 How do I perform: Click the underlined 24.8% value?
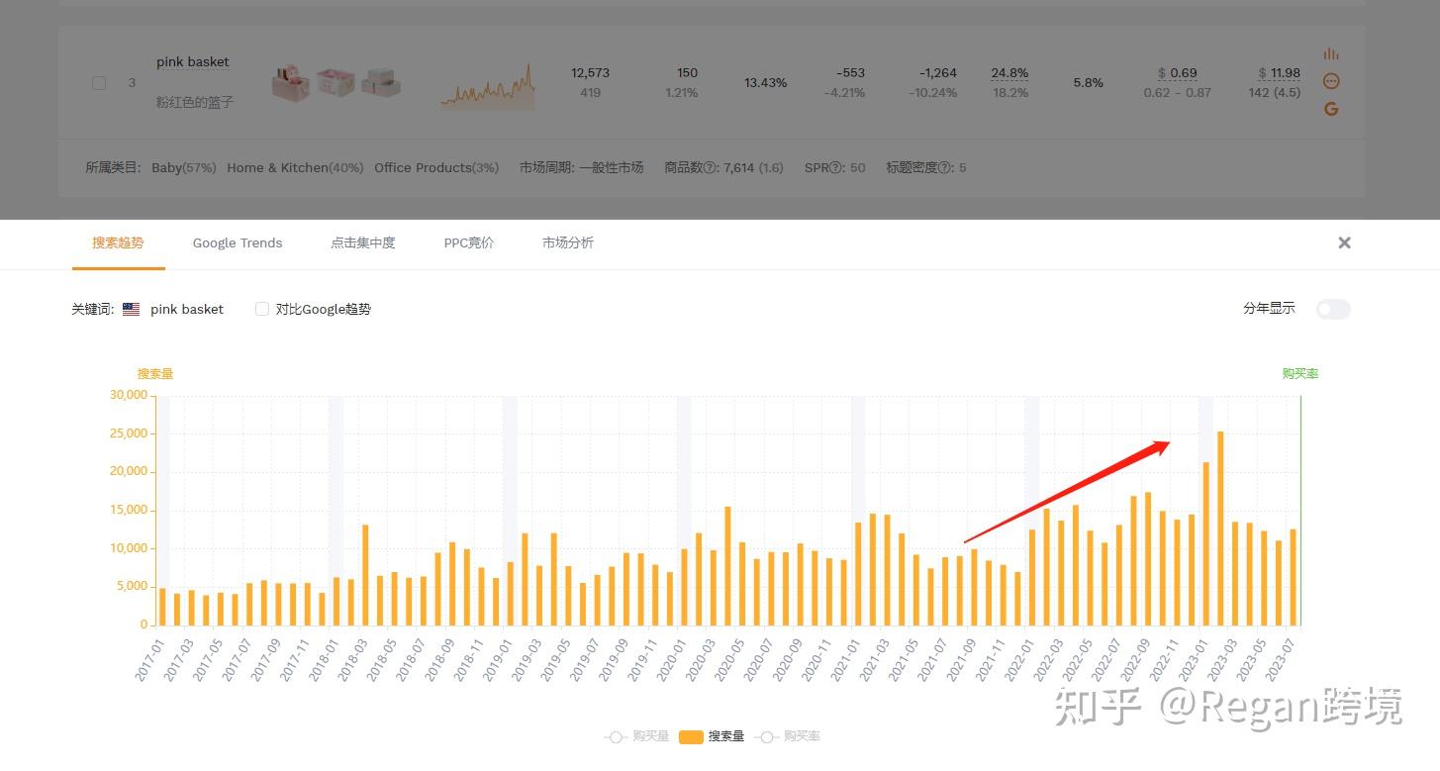(x=1009, y=72)
